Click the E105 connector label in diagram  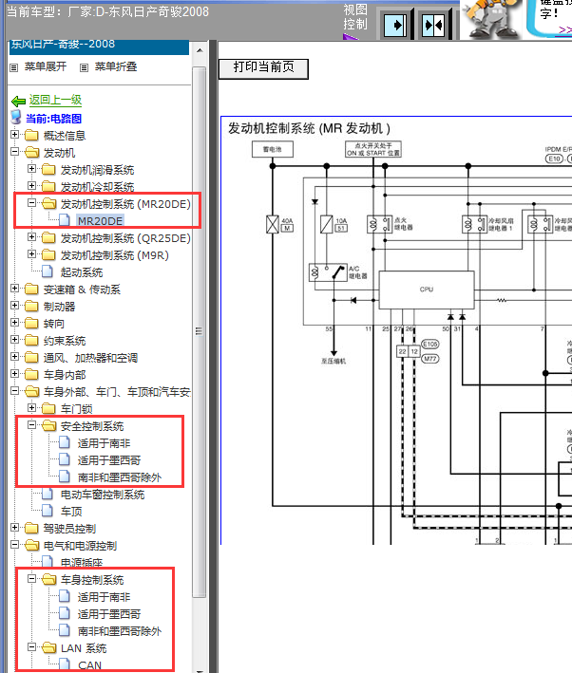pos(430,345)
